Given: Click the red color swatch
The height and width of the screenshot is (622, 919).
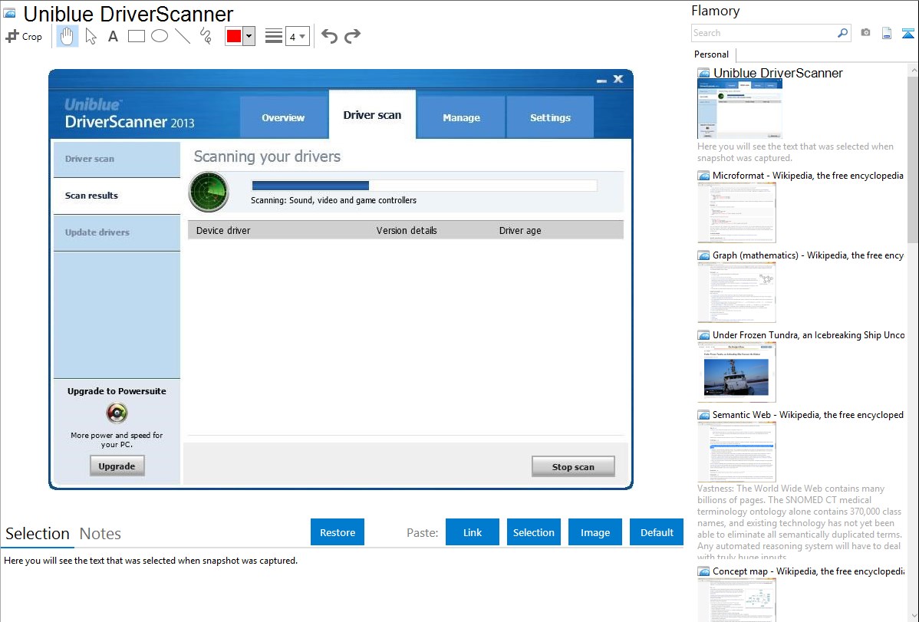Looking at the screenshot, I should [234, 36].
